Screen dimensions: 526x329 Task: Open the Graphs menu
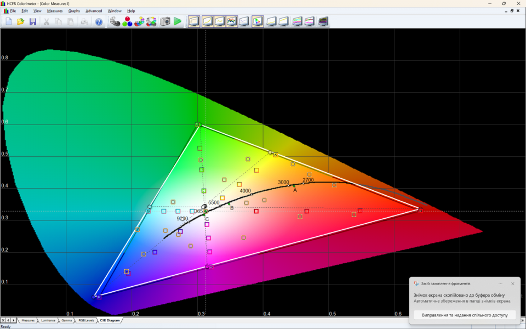74,11
